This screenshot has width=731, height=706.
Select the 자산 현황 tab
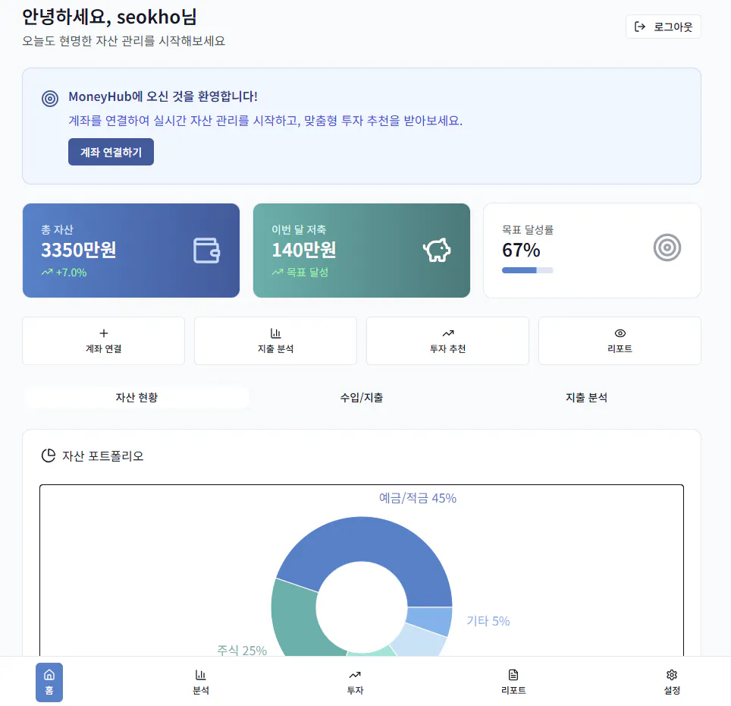pos(136,397)
